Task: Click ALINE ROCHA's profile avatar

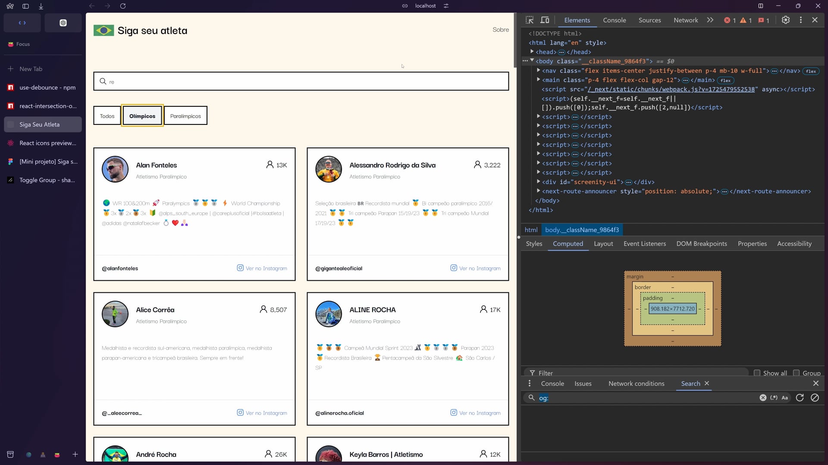Action: point(329,314)
